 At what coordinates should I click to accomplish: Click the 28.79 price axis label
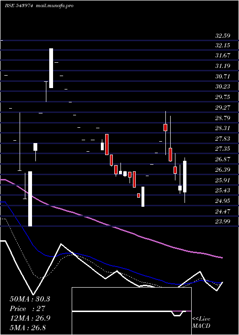[x=223, y=118]
